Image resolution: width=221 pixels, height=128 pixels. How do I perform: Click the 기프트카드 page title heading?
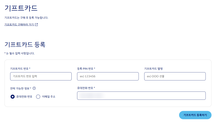click(x=21, y=8)
